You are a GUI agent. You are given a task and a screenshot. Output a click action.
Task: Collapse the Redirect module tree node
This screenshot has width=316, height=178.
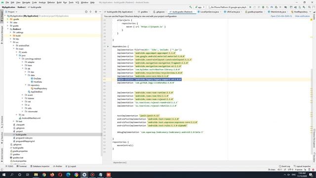8,29
